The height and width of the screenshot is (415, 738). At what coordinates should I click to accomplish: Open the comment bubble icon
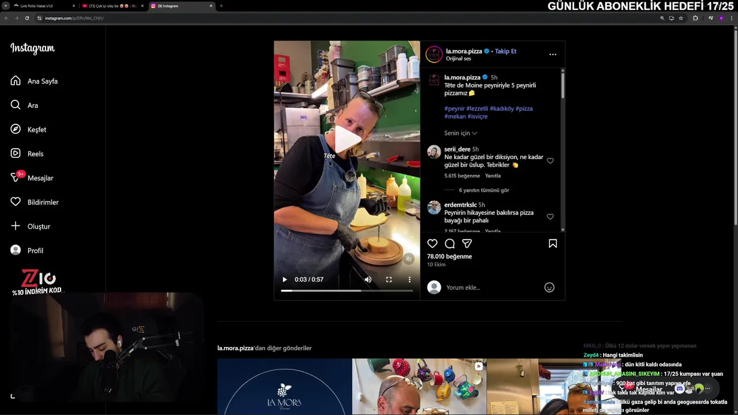450,244
